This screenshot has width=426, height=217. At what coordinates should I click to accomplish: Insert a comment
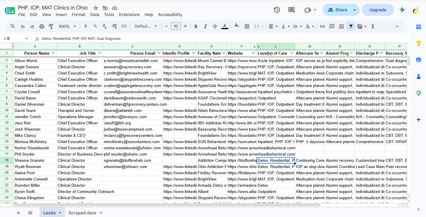pos(332,26)
